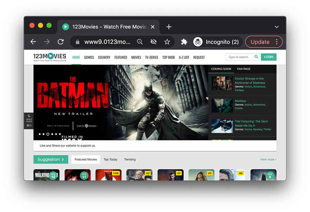The width and height of the screenshot is (310, 212).
Task: Click the Walking Dead thumbnail
Action: pos(46,175)
